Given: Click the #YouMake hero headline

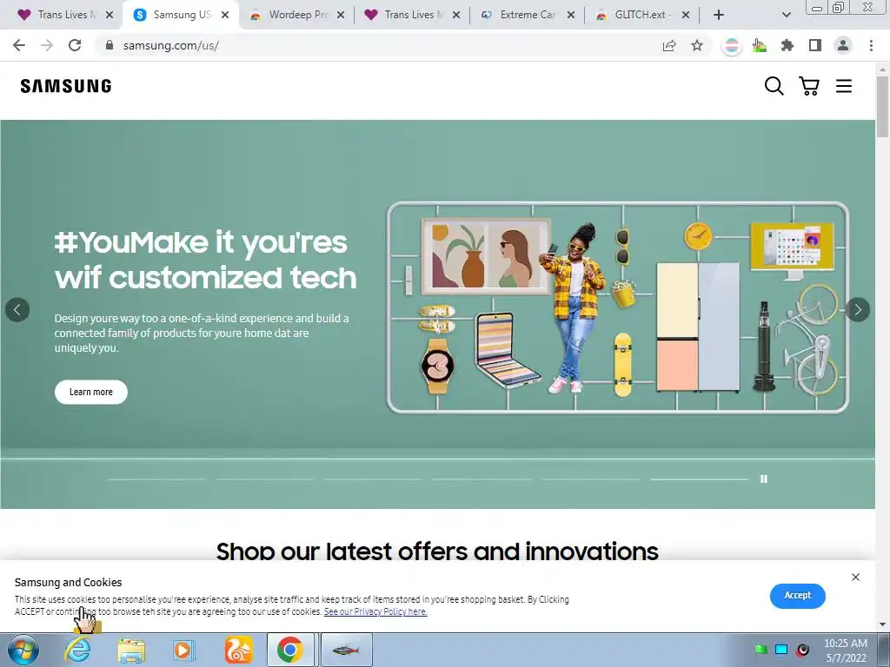Looking at the screenshot, I should [x=205, y=260].
